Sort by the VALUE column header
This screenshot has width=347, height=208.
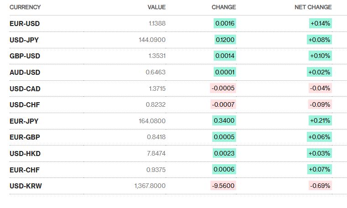[157, 7]
